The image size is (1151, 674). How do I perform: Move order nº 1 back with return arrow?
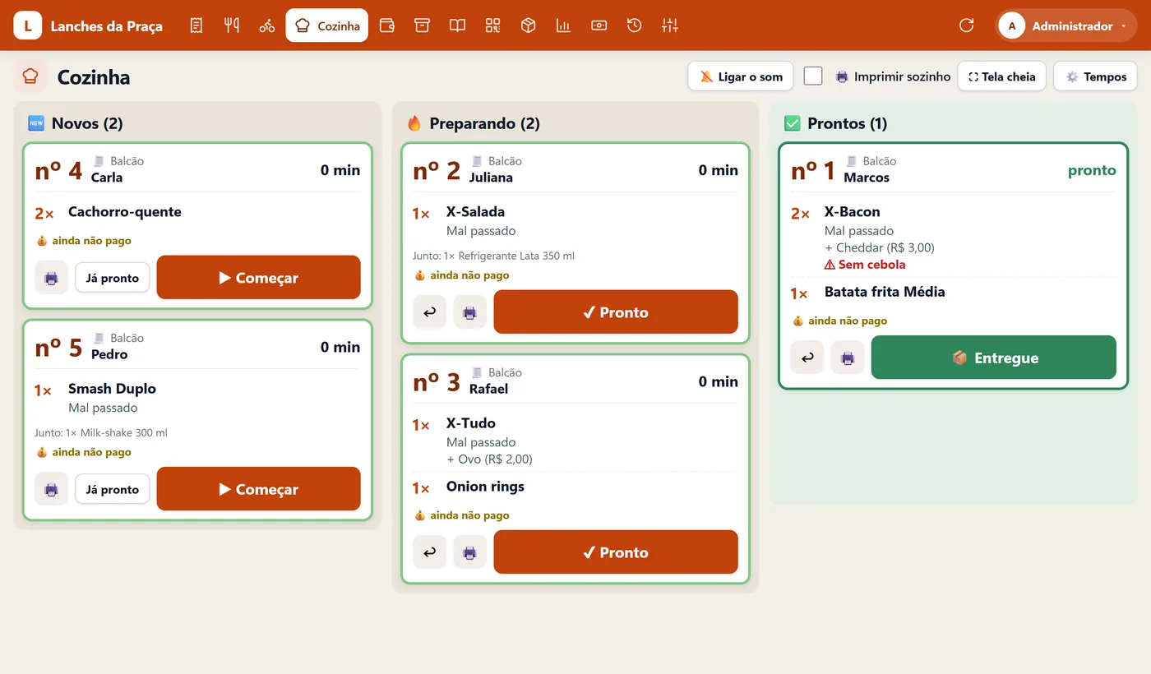click(807, 358)
